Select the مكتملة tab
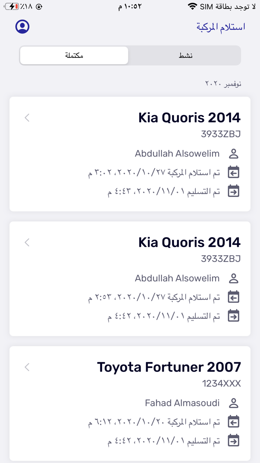The image size is (260, 463). [74, 55]
